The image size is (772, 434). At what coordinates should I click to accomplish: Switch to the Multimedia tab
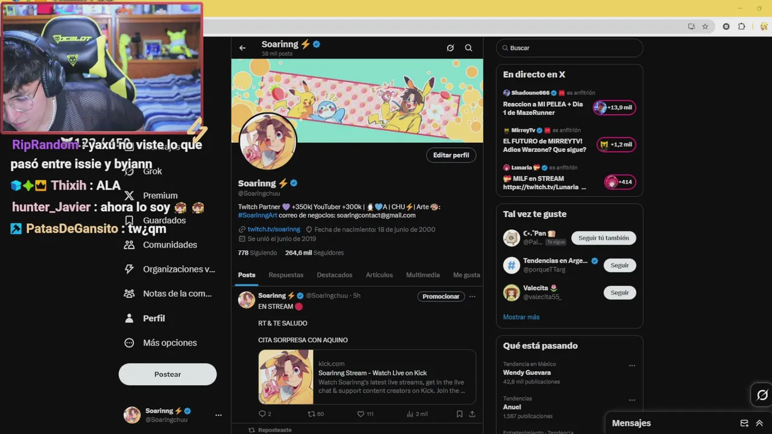pyautogui.click(x=423, y=275)
